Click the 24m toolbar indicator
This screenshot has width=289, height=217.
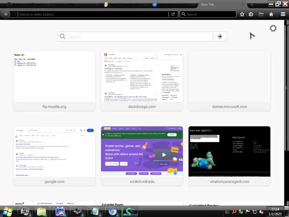point(261,14)
